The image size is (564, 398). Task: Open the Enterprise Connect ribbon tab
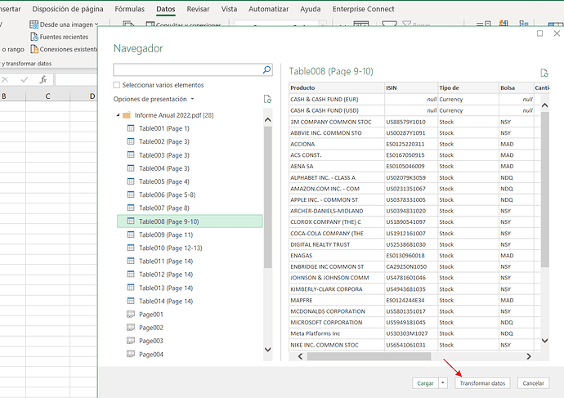pyautogui.click(x=363, y=9)
